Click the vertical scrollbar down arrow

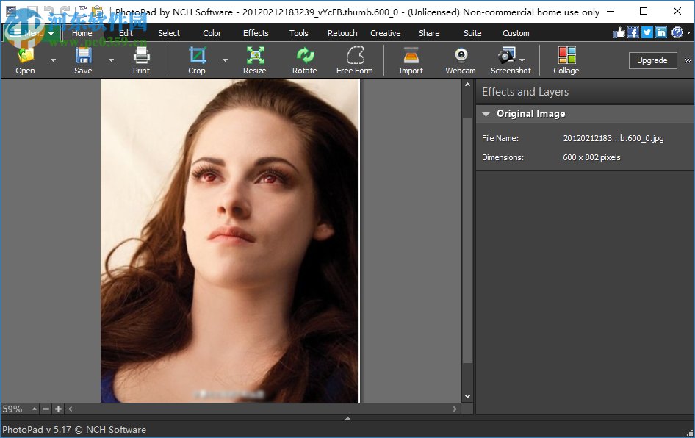[x=467, y=396]
